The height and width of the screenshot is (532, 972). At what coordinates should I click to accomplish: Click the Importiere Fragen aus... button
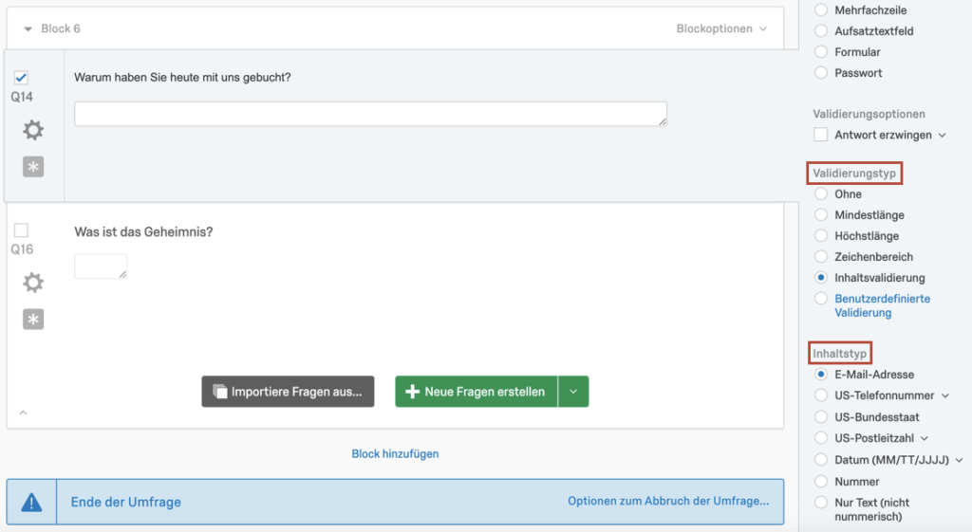pyautogui.click(x=288, y=392)
